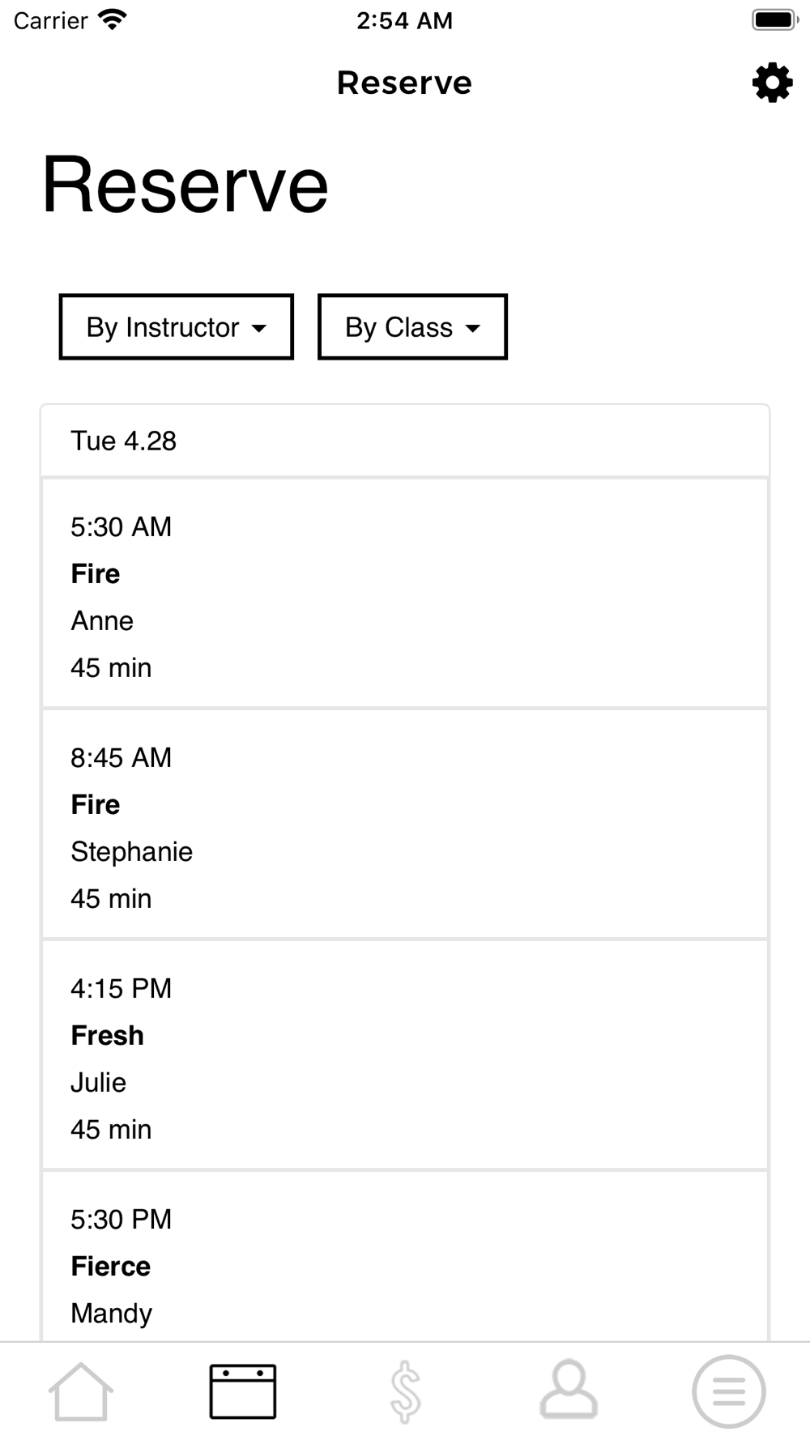Choose the 4:15 PM Fresh class with Julie

point(405,1055)
